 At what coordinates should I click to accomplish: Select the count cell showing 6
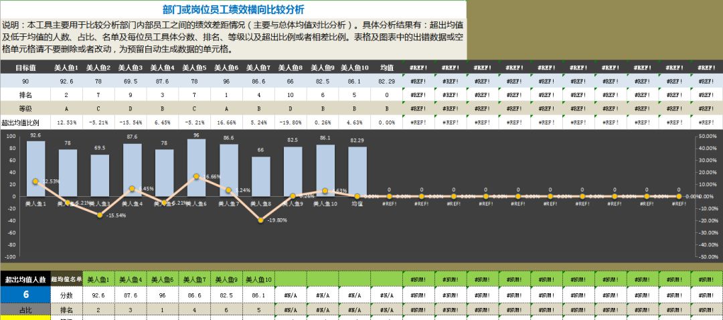[x=25, y=295]
